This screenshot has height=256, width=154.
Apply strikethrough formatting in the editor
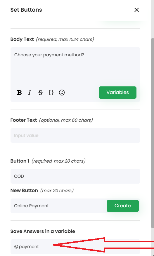40,93
